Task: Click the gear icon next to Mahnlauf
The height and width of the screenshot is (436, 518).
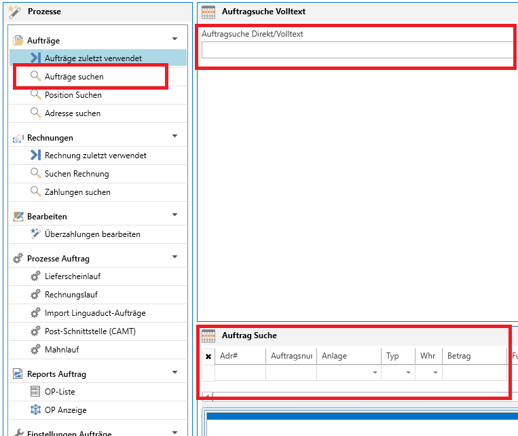Action: [35, 350]
